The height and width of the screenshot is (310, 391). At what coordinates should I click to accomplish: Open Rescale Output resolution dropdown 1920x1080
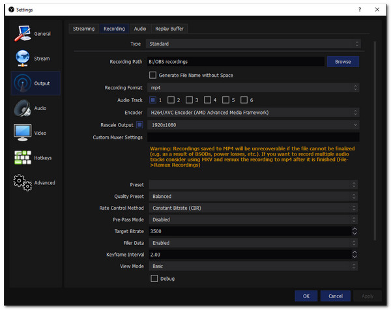coord(253,125)
